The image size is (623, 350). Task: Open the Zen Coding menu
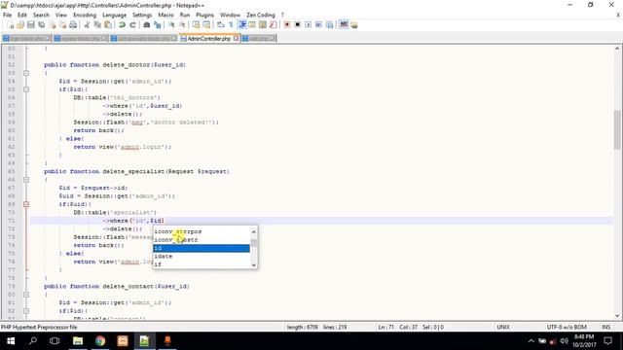tap(261, 16)
